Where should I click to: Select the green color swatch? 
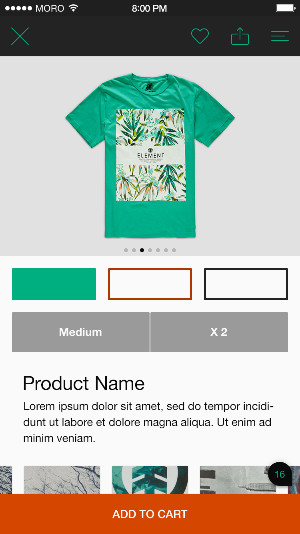(54, 284)
